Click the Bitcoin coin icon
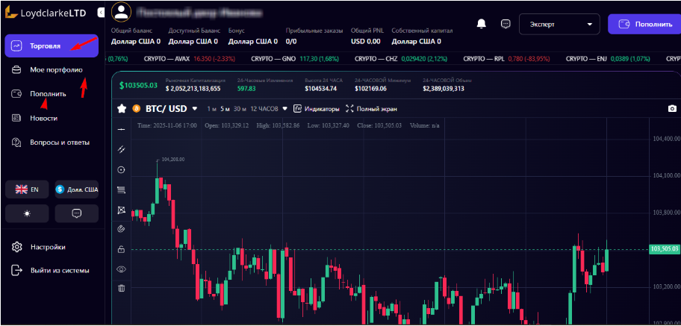 click(136, 108)
